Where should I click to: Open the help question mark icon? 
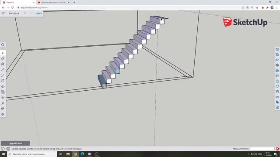[x=3, y=149]
